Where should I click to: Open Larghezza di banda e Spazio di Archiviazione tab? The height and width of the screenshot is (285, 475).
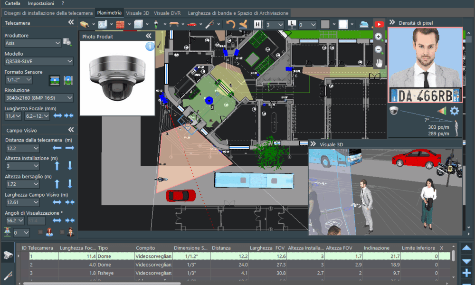point(238,13)
